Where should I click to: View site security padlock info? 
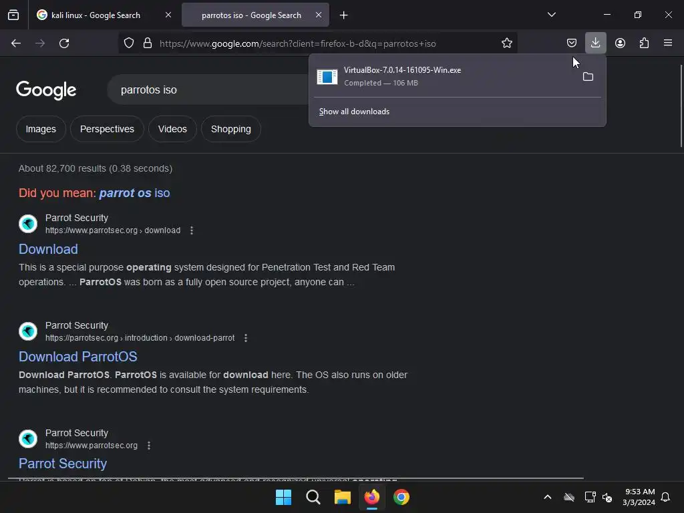pos(148,43)
